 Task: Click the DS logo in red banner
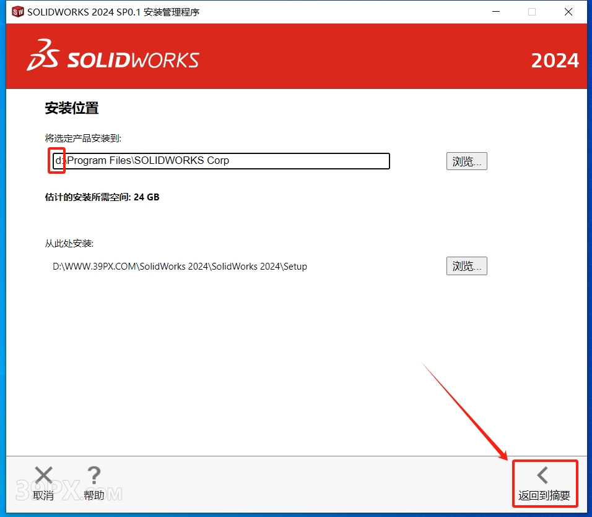[43, 56]
